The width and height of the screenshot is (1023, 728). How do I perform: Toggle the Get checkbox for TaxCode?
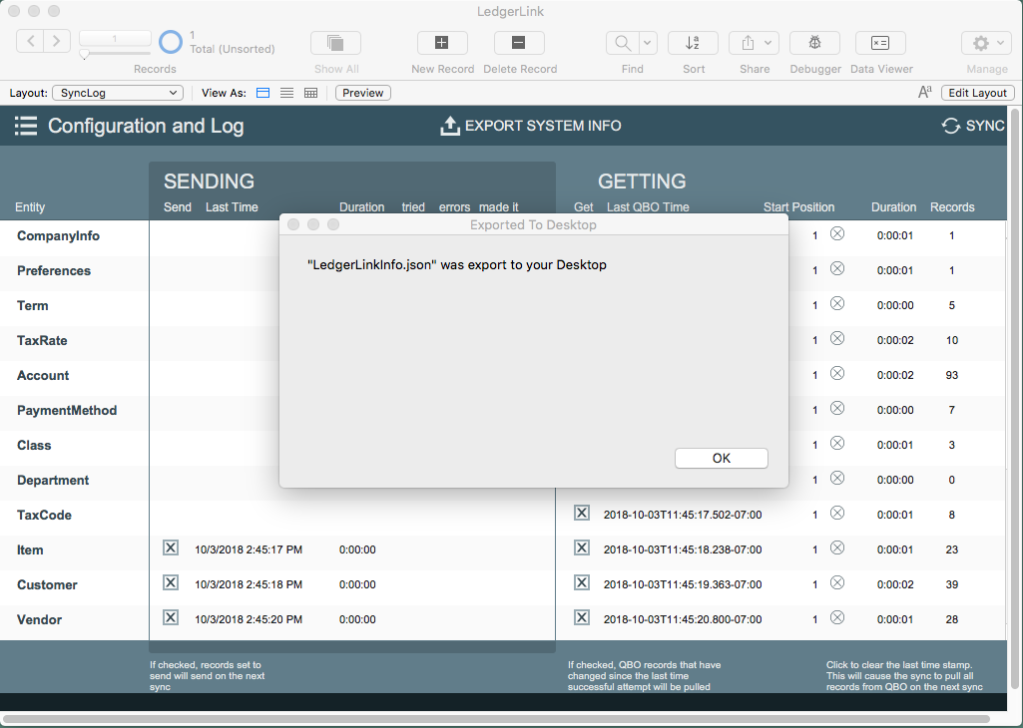[x=582, y=513]
